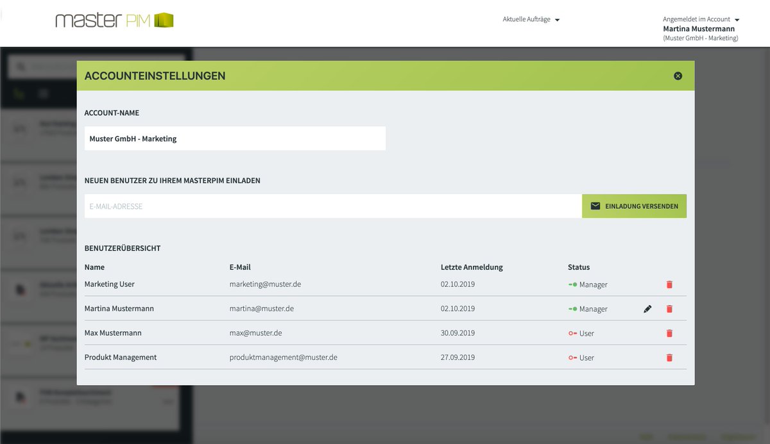770x444 pixels.
Task: Select the Account-Name field showing Muster GmbH
Action: tap(234, 138)
